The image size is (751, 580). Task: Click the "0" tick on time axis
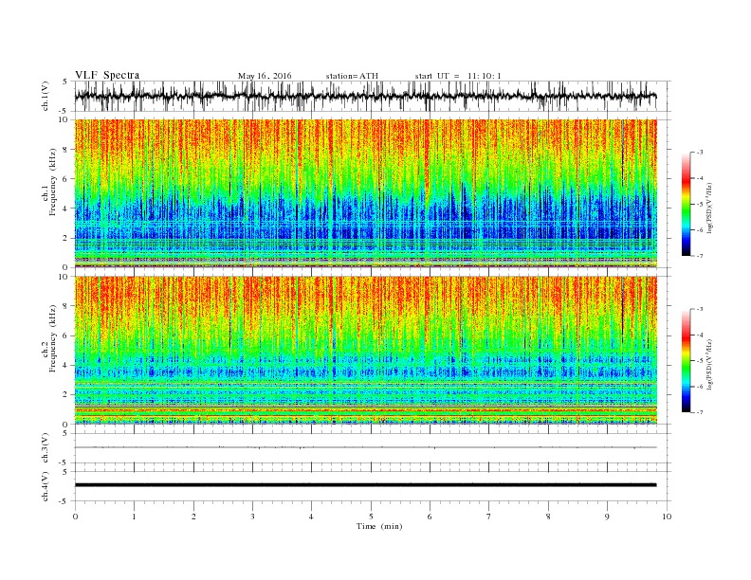click(x=75, y=517)
